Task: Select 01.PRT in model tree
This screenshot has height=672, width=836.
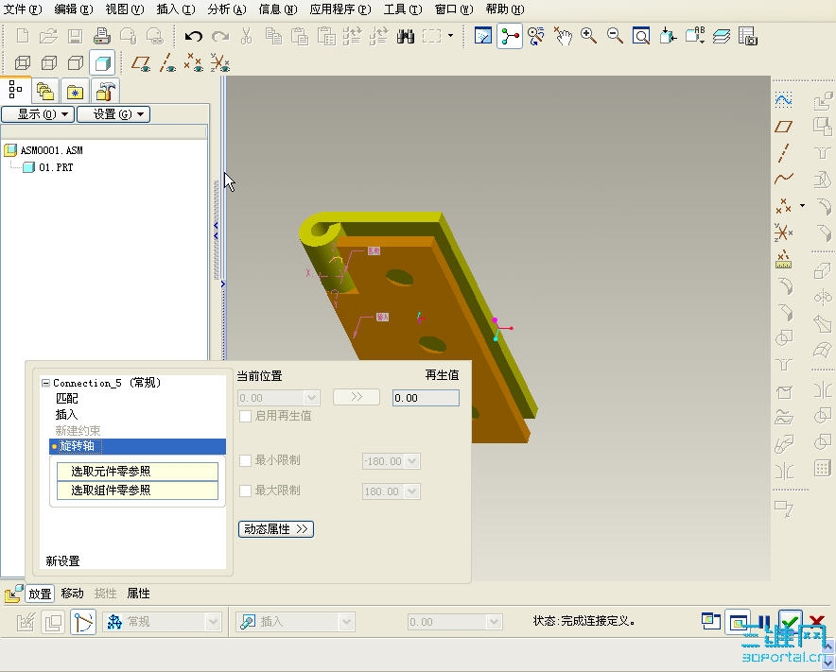Action: pyautogui.click(x=56, y=167)
